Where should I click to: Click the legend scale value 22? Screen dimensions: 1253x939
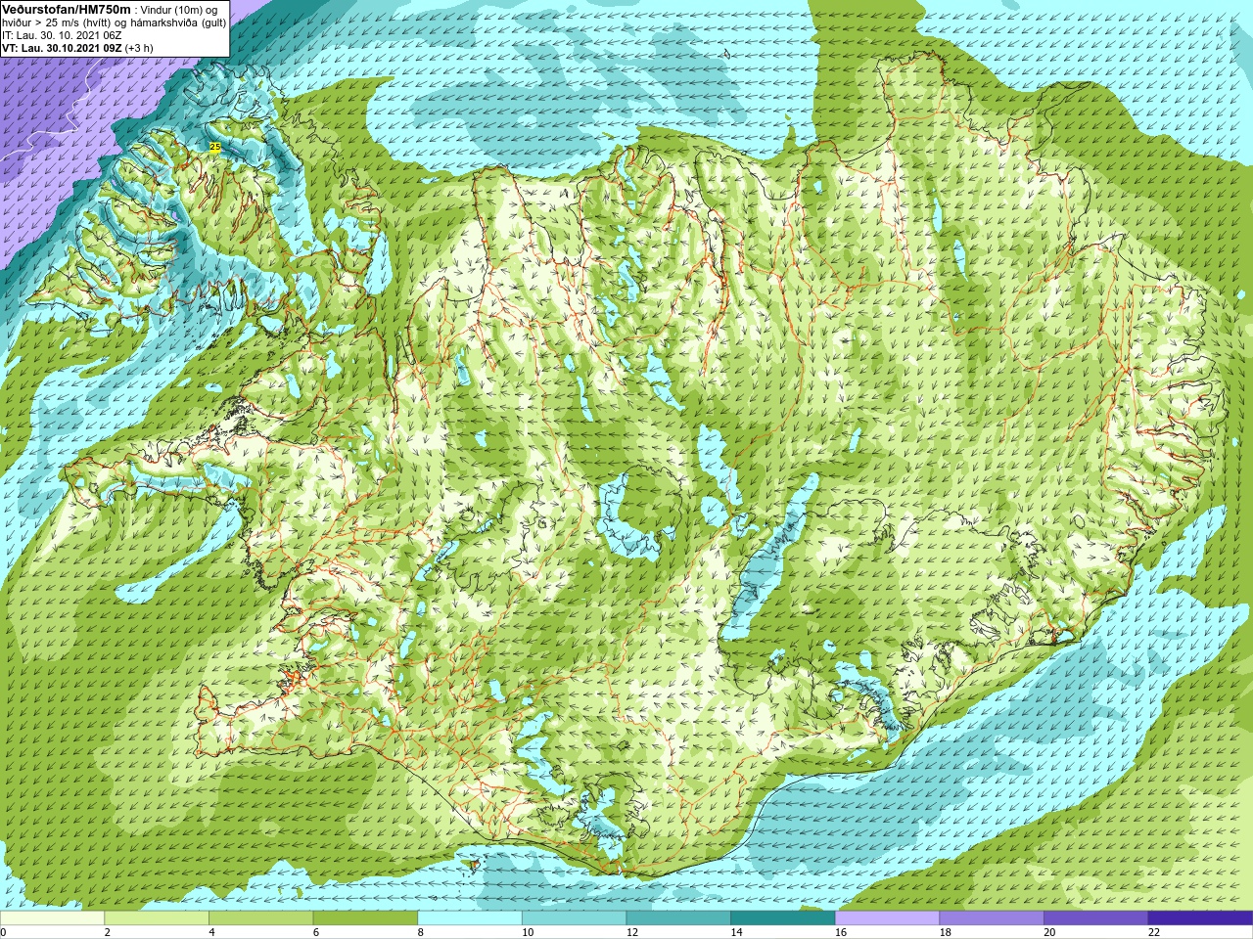pyautogui.click(x=1154, y=932)
